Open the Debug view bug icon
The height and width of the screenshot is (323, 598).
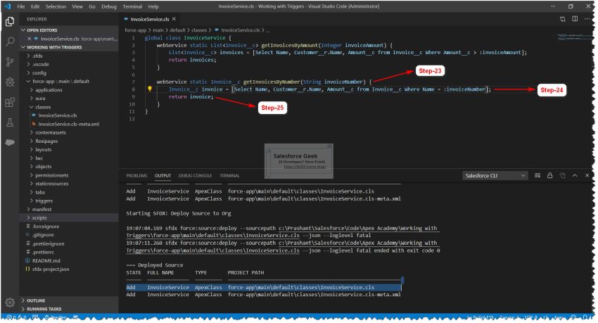pos(10,82)
